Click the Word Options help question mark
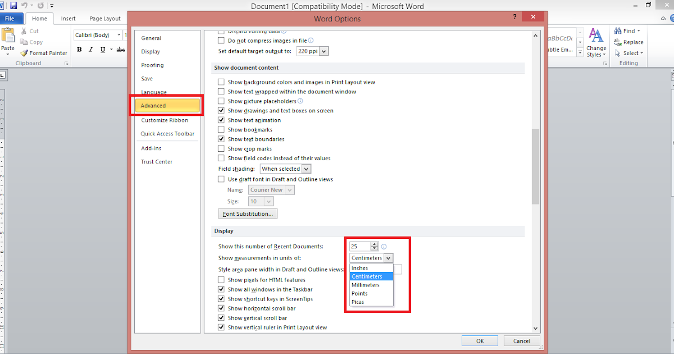674x354 pixels. [x=514, y=18]
